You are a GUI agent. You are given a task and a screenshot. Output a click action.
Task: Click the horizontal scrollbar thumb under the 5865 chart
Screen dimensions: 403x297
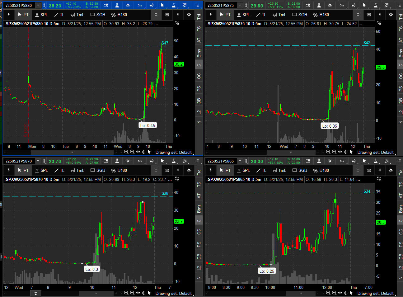[301, 293]
